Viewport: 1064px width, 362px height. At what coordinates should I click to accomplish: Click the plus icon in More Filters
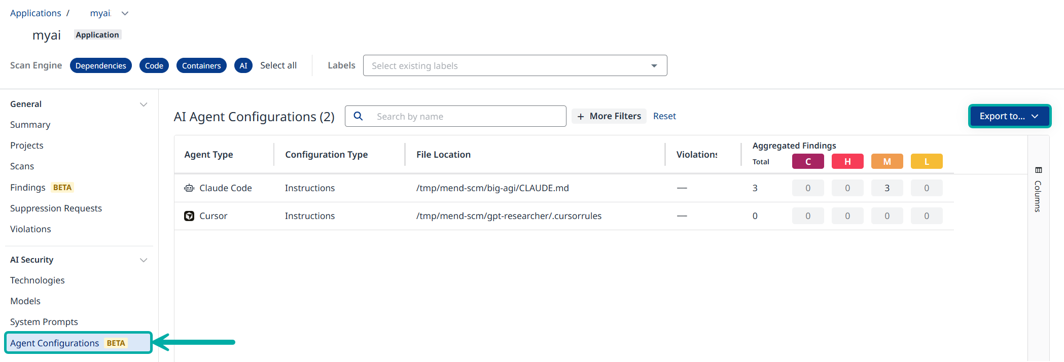coord(581,117)
